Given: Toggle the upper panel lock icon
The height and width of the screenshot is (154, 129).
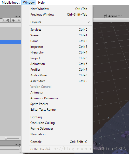Looking at the screenshot, I should pyautogui.click(x=17, y=16).
